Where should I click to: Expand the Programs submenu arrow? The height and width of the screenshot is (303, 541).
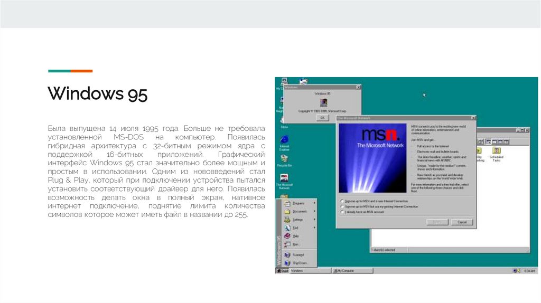click(x=314, y=203)
